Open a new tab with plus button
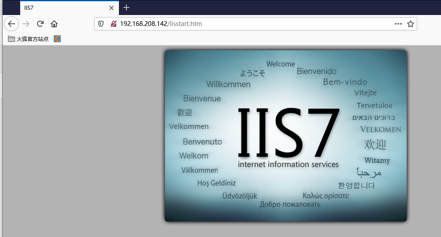The width and height of the screenshot is (441, 237). (x=126, y=7)
